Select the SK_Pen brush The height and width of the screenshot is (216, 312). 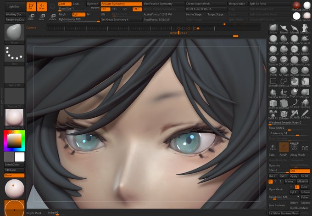tap(305, 115)
